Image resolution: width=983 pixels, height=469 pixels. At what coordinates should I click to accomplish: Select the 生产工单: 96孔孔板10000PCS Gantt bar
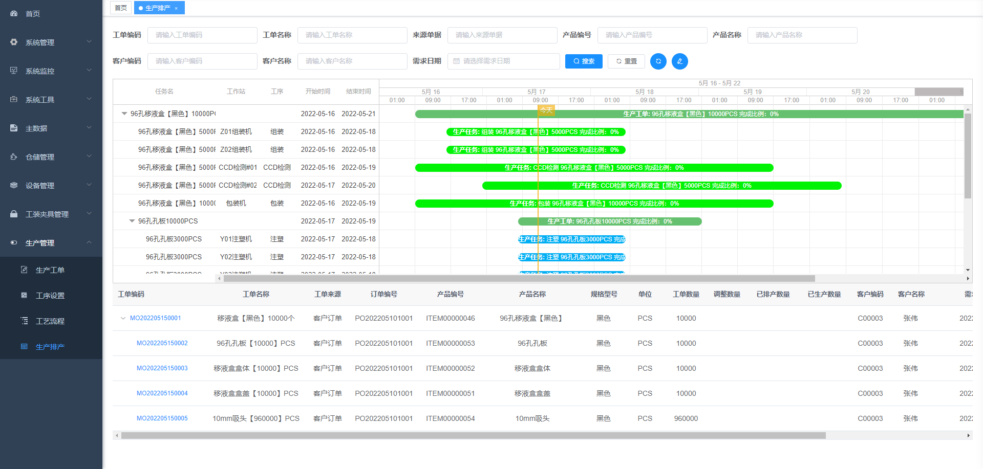tap(610, 221)
